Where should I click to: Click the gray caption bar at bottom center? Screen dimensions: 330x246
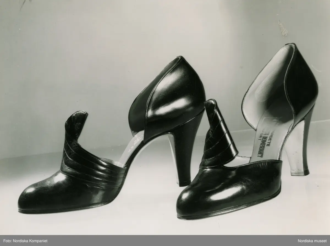coord(165,241)
